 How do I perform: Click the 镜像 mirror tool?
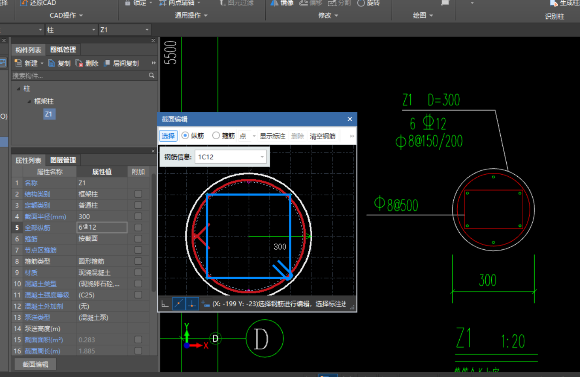pyautogui.click(x=282, y=3)
